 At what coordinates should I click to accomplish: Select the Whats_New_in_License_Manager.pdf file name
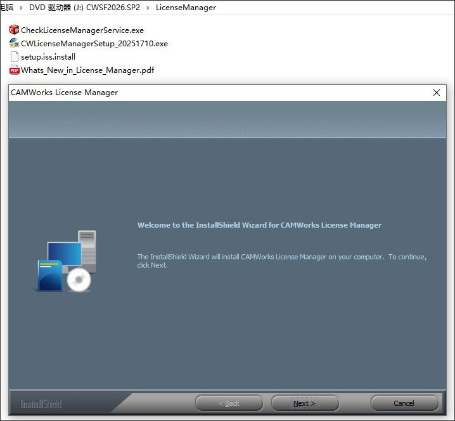(x=87, y=70)
